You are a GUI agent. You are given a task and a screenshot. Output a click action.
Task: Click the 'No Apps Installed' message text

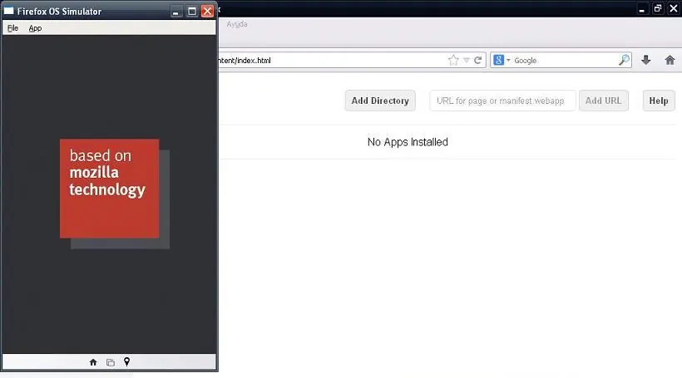[408, 142]
